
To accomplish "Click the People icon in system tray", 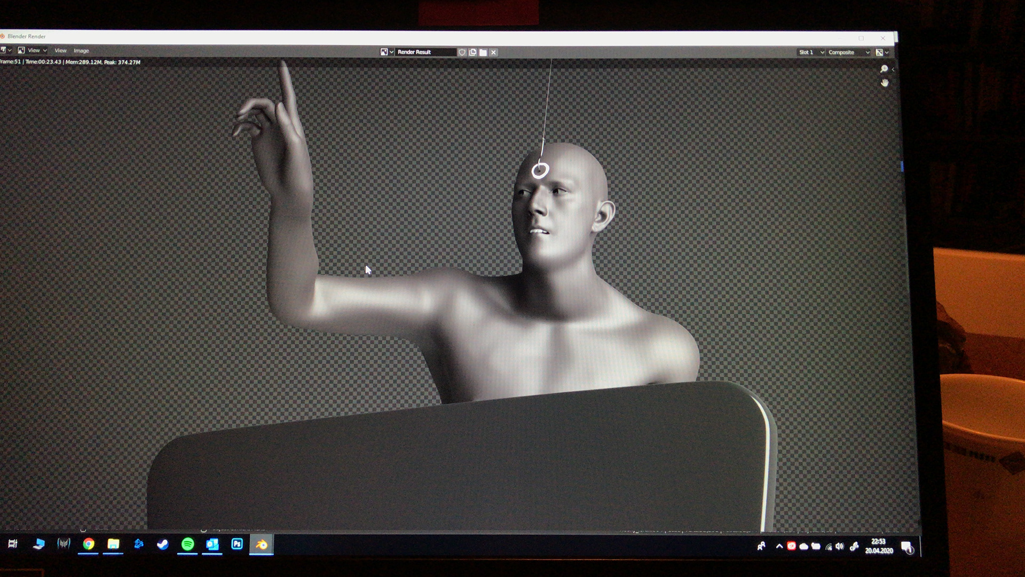I will tap(761, 546).
